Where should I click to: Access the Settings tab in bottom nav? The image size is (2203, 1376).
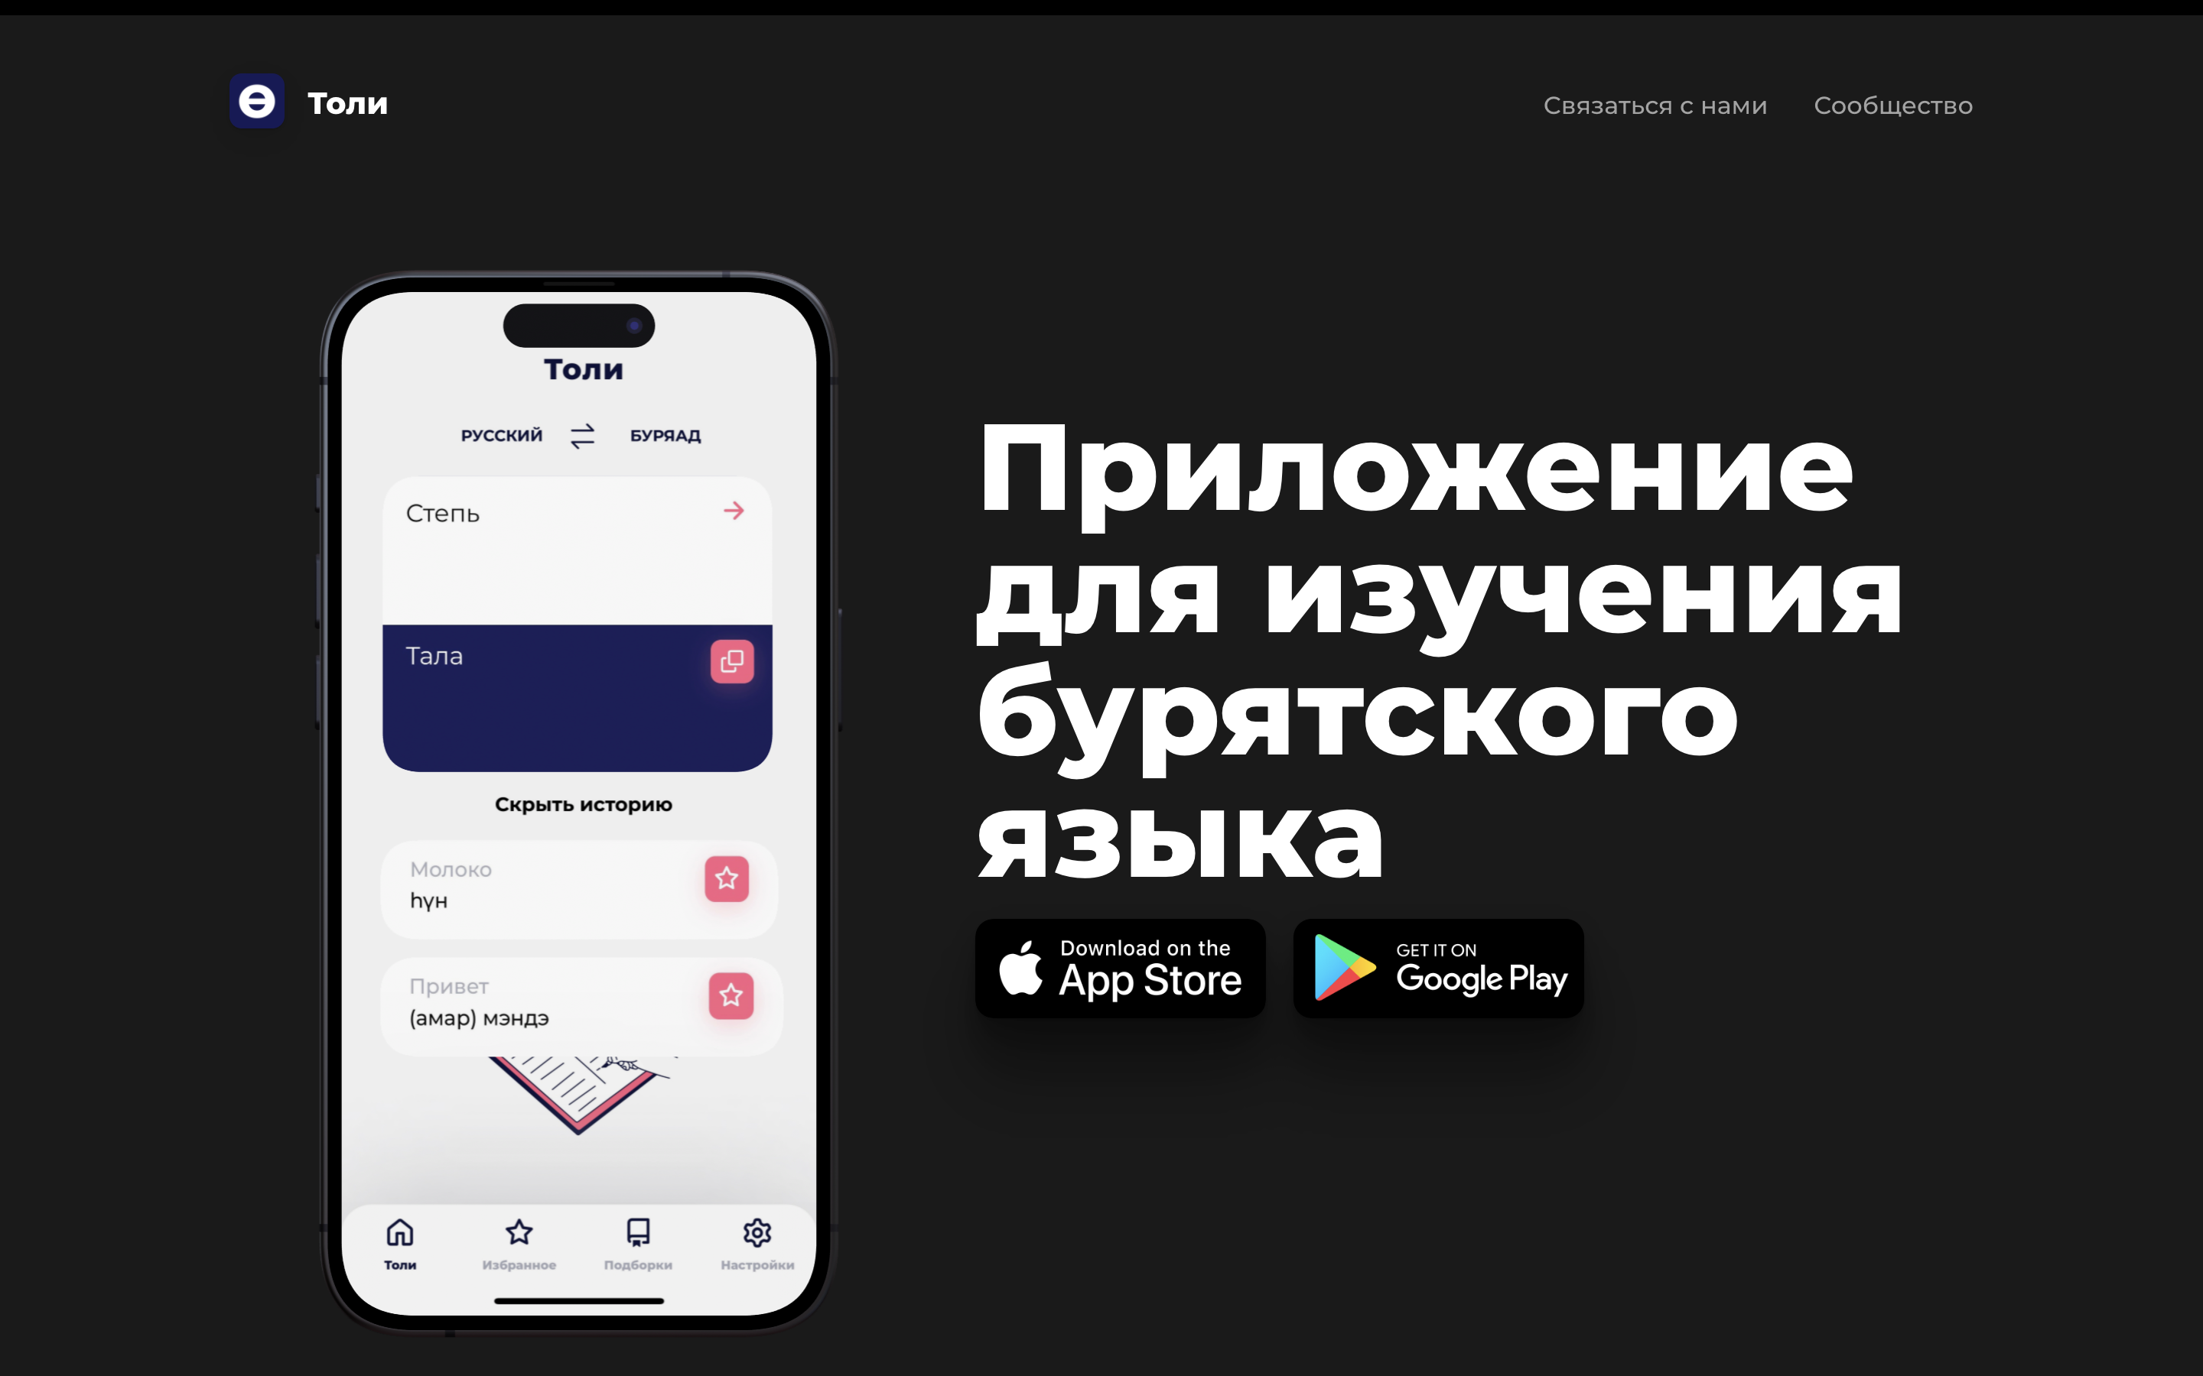[758, 1240]
